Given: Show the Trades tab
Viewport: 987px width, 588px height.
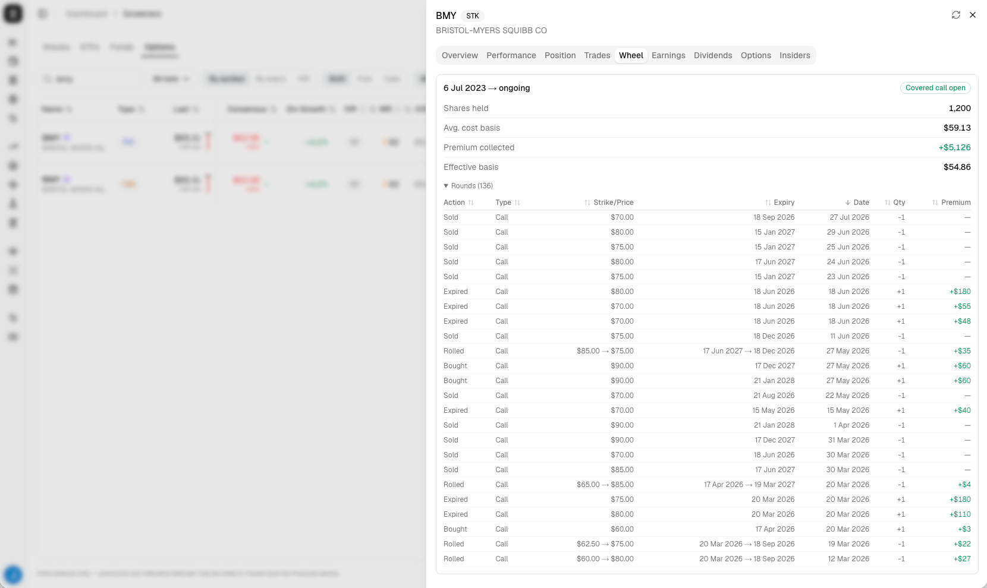Looking at the screenshot, I should point(597,55).
